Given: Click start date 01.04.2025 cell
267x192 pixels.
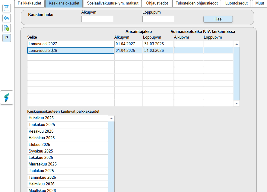Looking at the screenshot, I should click(x=129, y=51).
